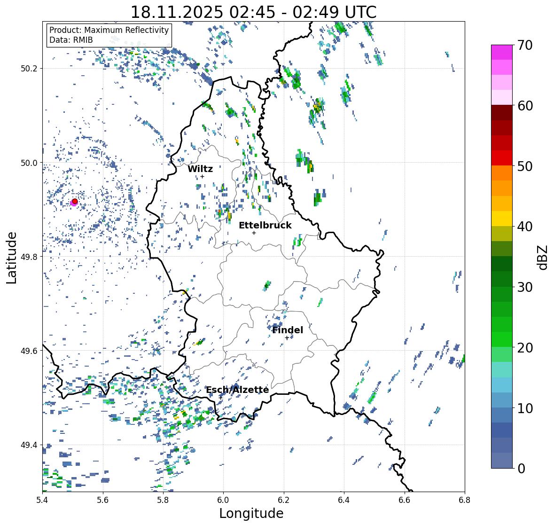The image size is (554, 525).
Task: Click the 20 dBZ colorbar tick label
Action: coord(525,347)
